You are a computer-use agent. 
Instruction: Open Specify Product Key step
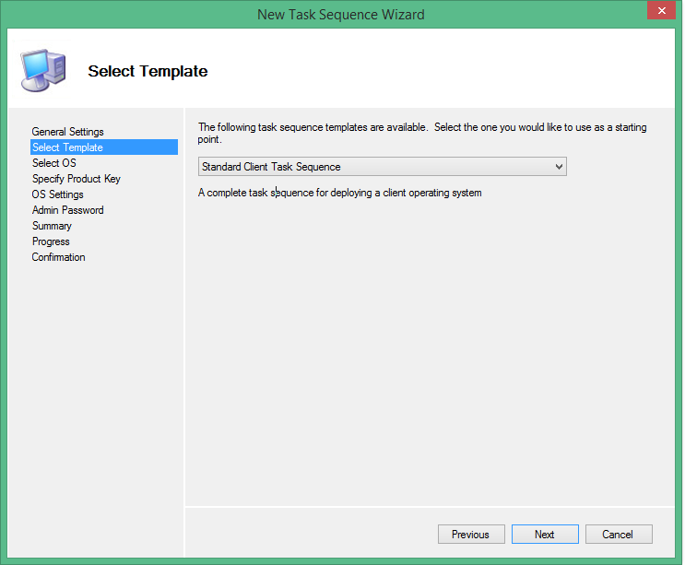(x=76, y=179)
